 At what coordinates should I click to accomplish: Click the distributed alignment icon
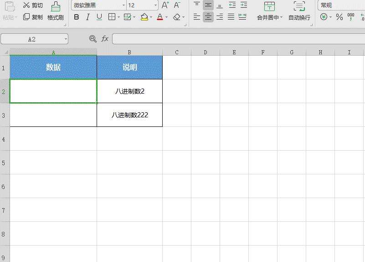pyautogui.click(x=242, y=17)
